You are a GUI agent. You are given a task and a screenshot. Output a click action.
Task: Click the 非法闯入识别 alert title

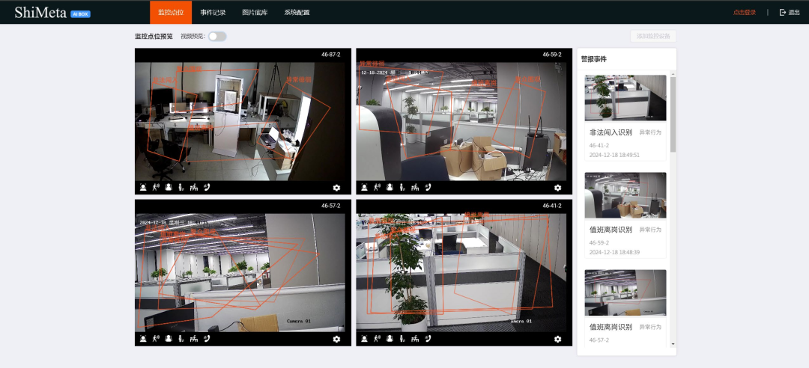coord(611,132)
